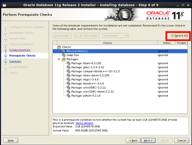This screenshot has width=192, height=145.
Task: Go to the Summary step
Action: click(15, 61)
